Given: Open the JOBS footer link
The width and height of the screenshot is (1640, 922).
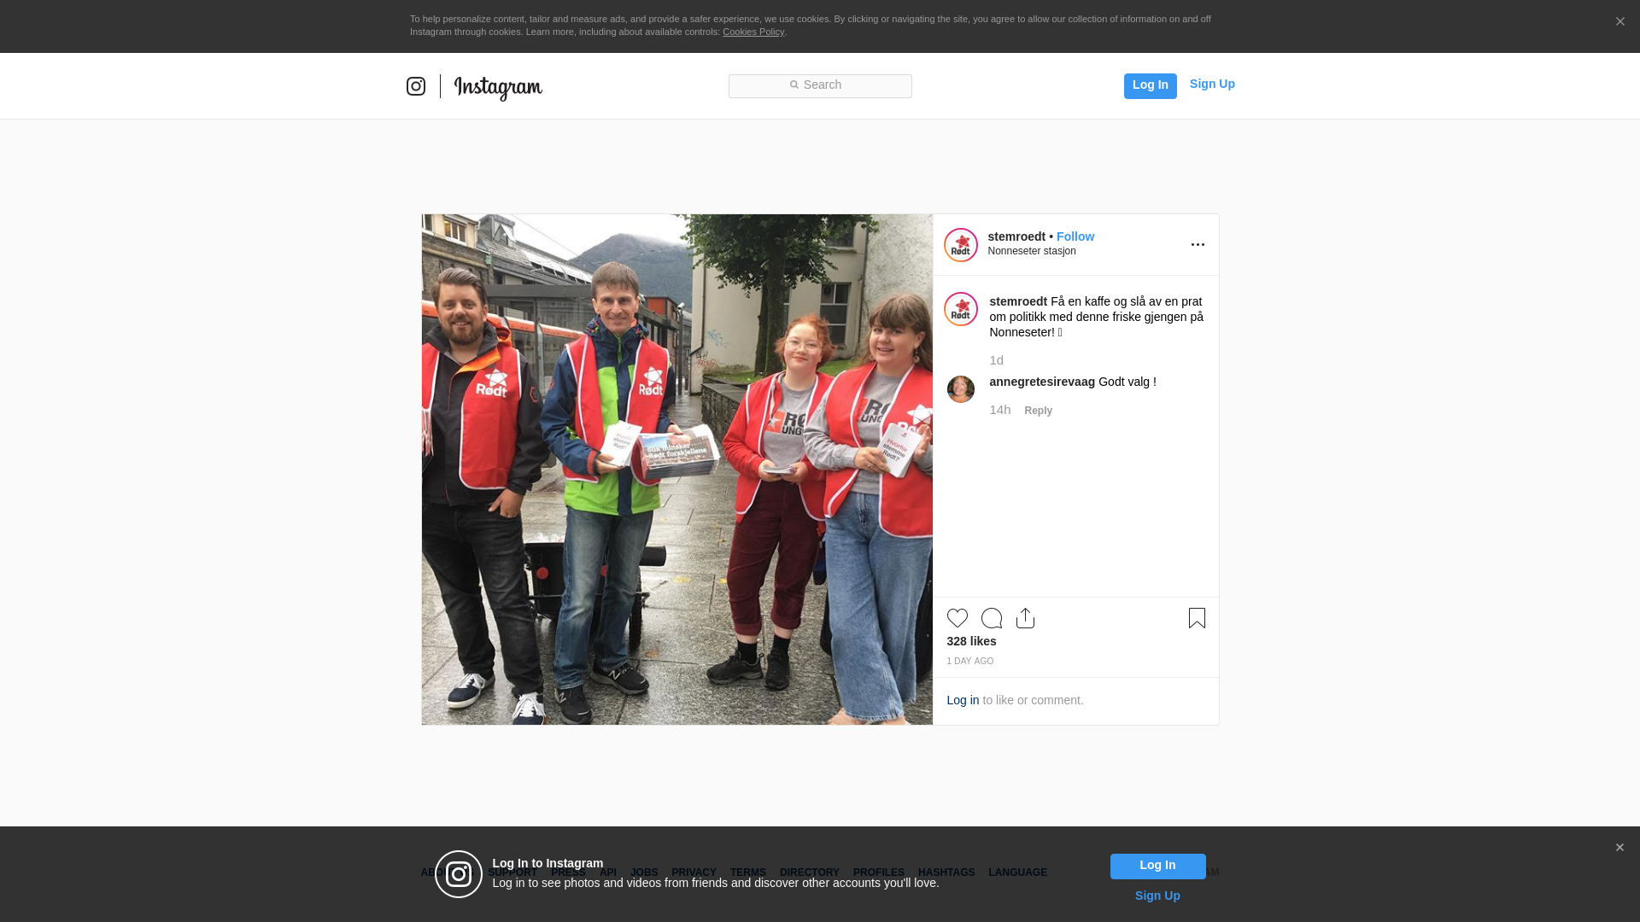Looking at the screenshot, I should 644,873.
